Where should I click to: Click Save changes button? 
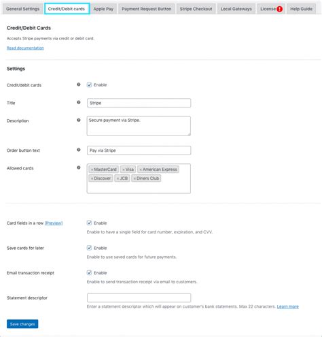(x=22, y=324)
